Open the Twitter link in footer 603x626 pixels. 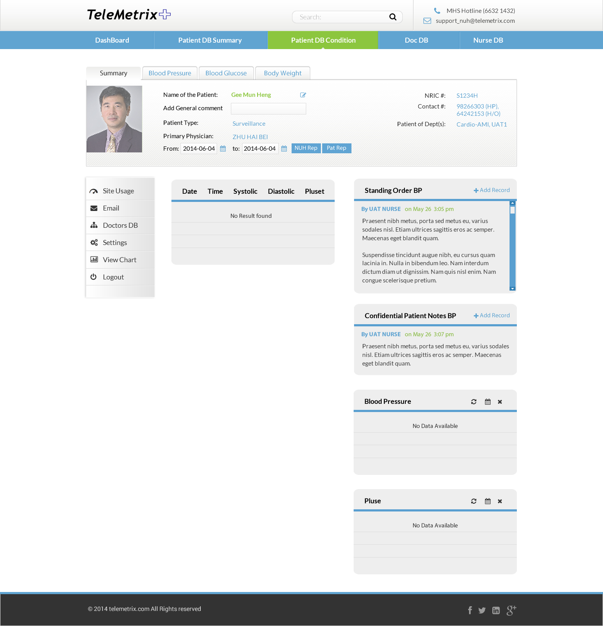(x=482, y=610)
